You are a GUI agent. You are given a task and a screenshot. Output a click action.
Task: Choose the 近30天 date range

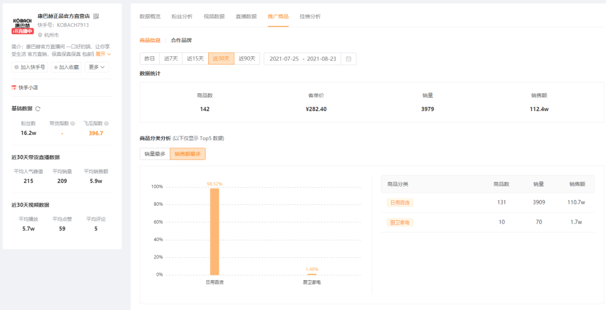coord(221,58)
